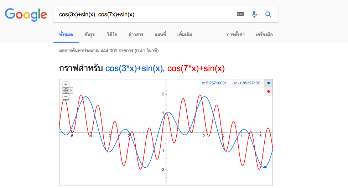The height and width of the screenshot is (188, 348).
Task: Select the blue function dot in legend
Action: (268, 83)
